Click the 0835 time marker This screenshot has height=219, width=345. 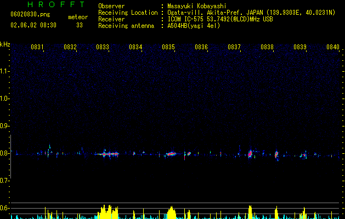[x=168, y=47]
